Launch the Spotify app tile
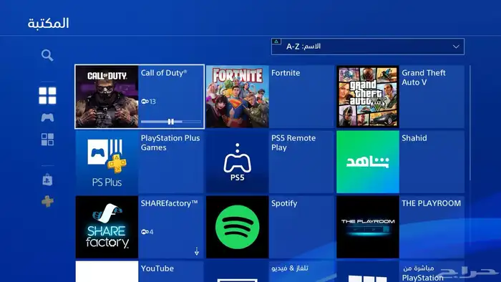Screen dimensions: 501x282 [x=270, y=227]
